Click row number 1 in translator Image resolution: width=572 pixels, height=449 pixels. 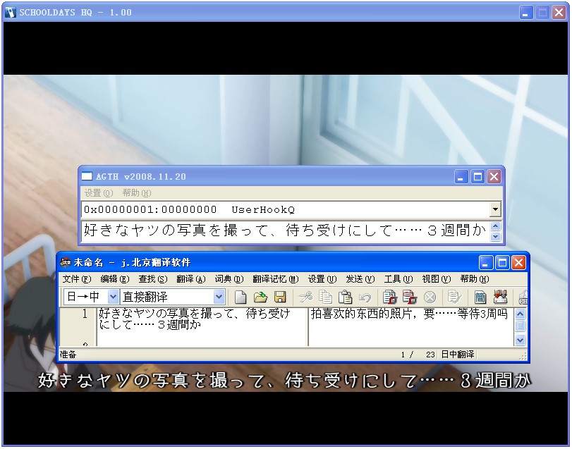pyautogui.click(x=85, y=314)
